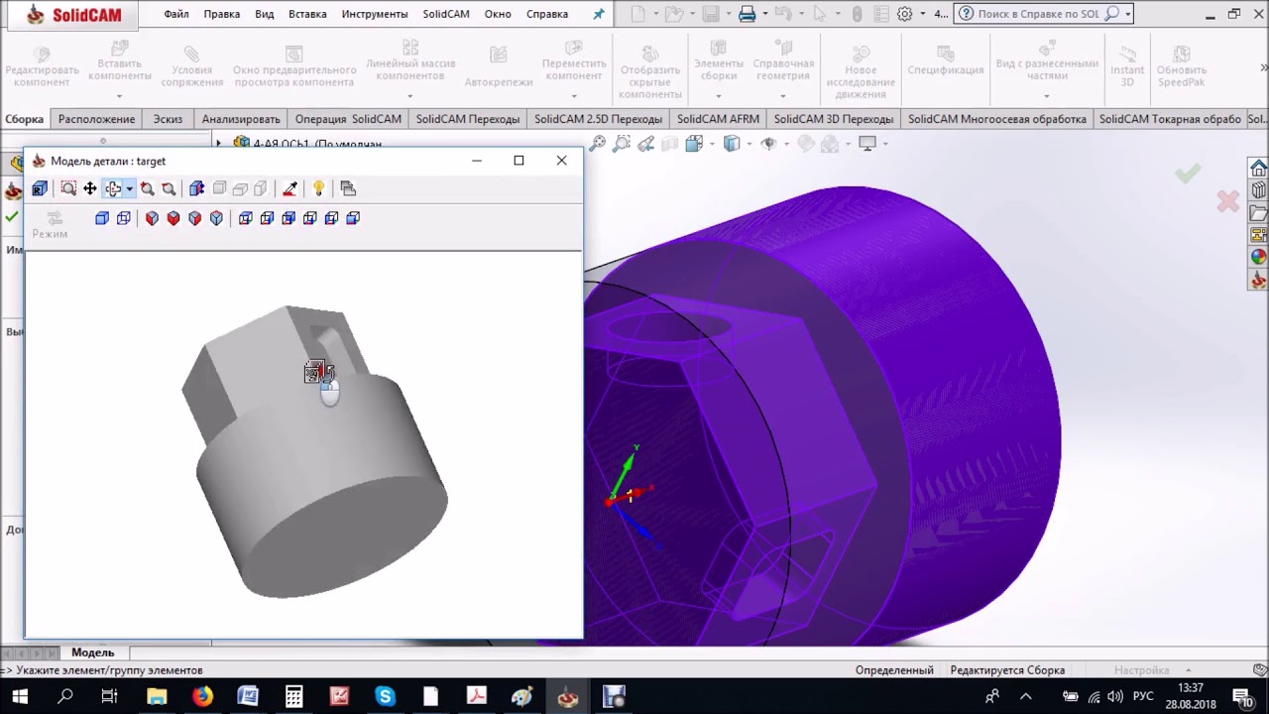The image size is (1269, 714).
Task: Open the view settings monitor icon
Action: pyautogui.click(x=867, y=144)
